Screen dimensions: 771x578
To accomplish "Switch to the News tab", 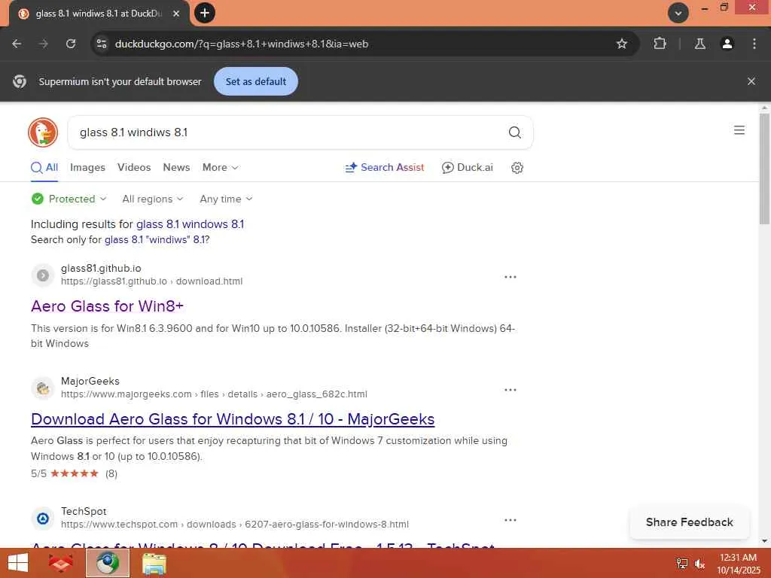I will pos(176,168).
